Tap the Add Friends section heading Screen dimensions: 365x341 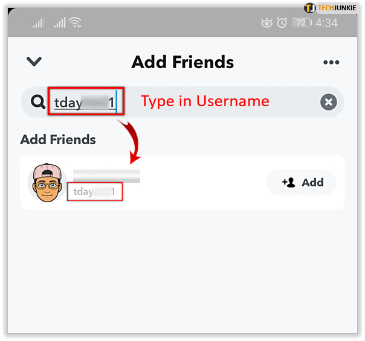pos(58,139)
